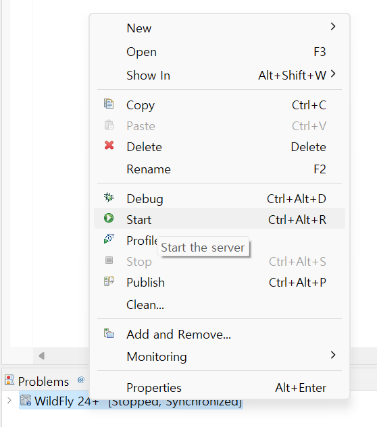377x427 pixels.
Task: Click the grey Stop square icon
Action: pos(109,260)
